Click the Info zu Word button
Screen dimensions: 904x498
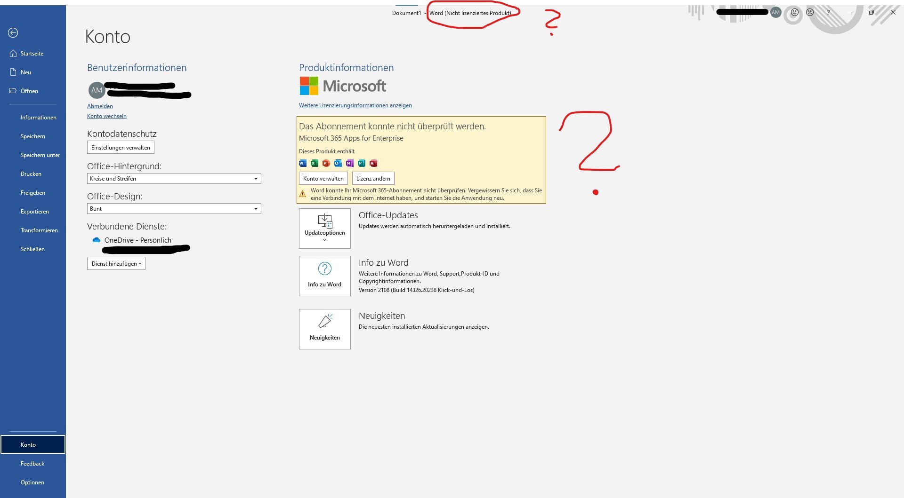point(325,276)
